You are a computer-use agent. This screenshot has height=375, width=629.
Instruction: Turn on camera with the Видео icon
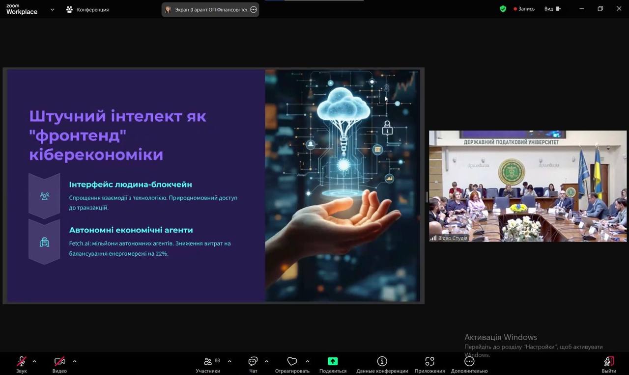tap(59, 362)
